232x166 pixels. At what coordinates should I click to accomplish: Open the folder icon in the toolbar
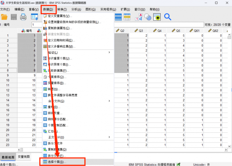(4, 17)
